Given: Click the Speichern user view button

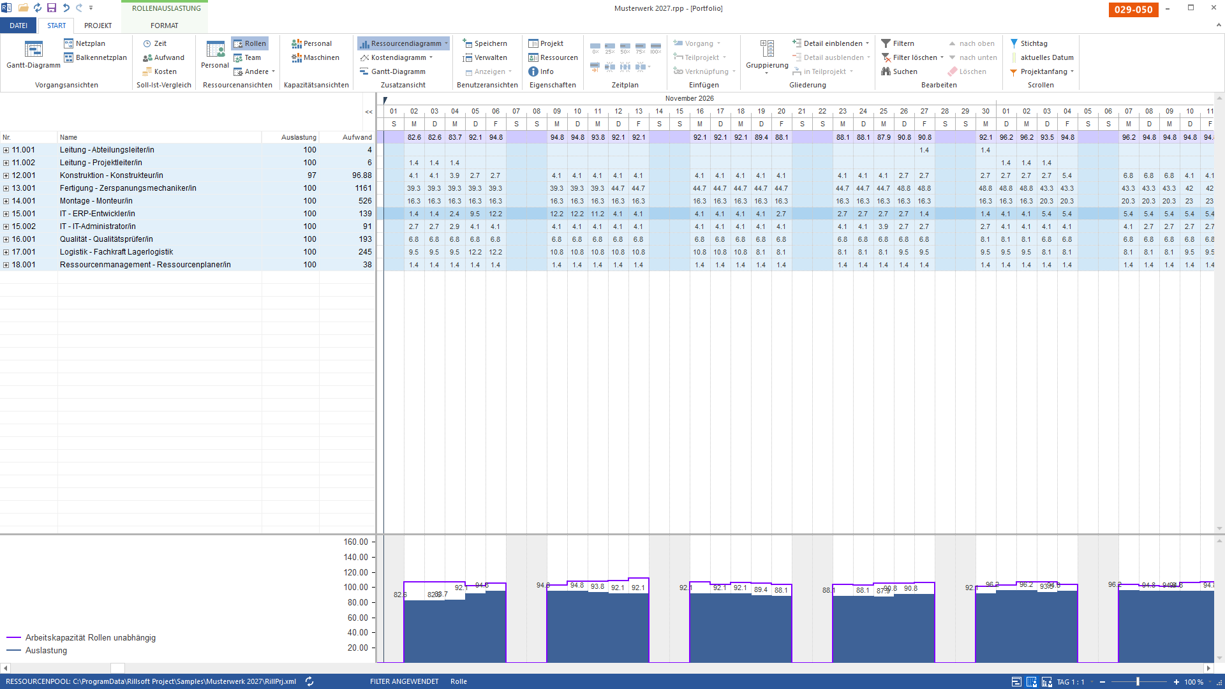Looking at the screenshot, I should [485, 43].
